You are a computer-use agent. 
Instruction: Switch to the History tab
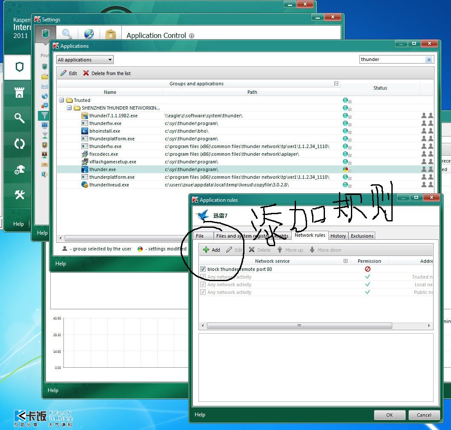338,236
